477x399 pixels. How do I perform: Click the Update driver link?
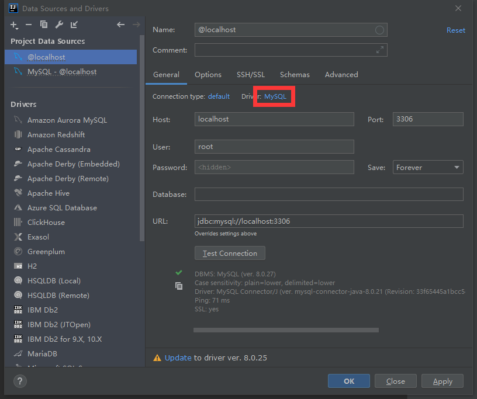click(178, 358)
